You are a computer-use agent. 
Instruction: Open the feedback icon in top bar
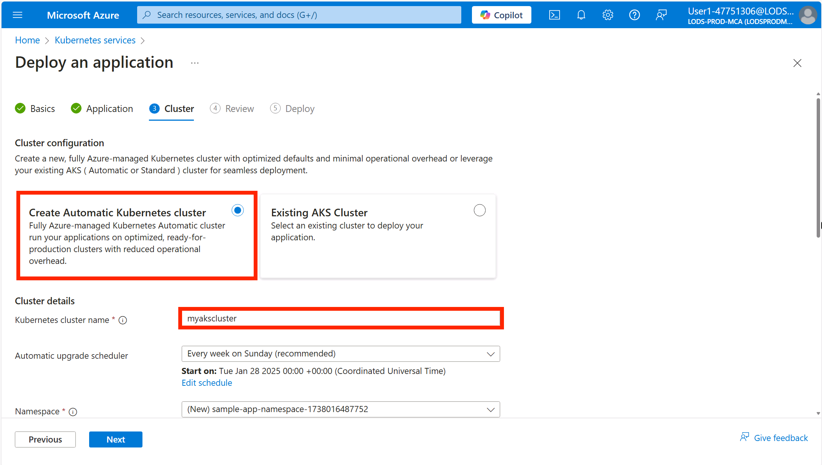(661, 15)
